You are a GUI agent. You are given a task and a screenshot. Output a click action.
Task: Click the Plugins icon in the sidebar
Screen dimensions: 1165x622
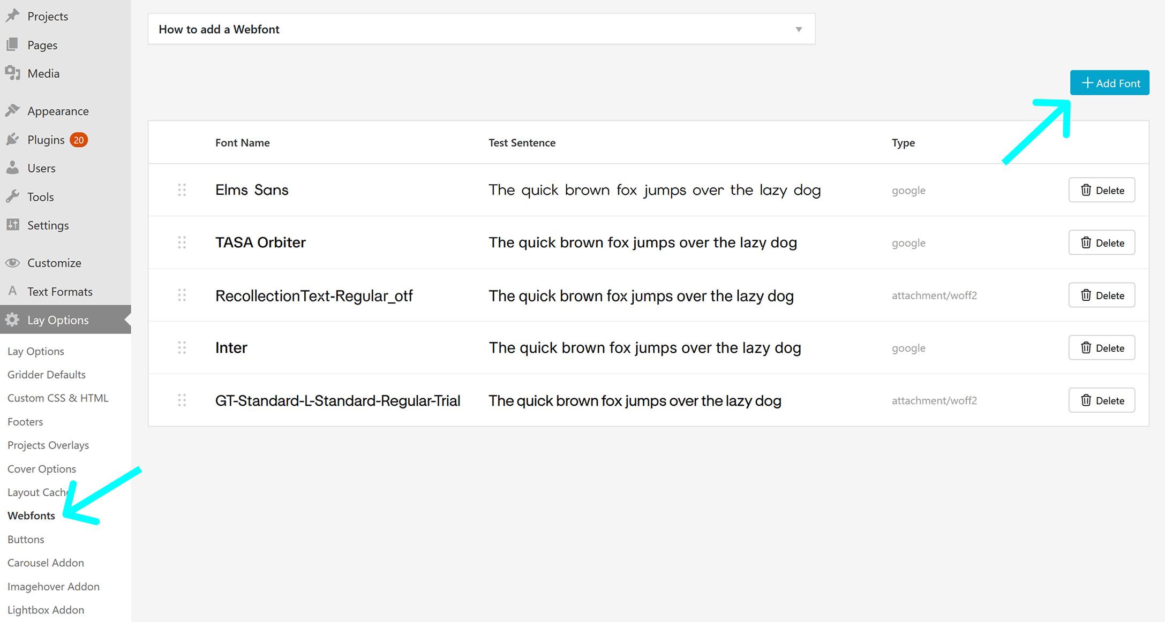13,140
